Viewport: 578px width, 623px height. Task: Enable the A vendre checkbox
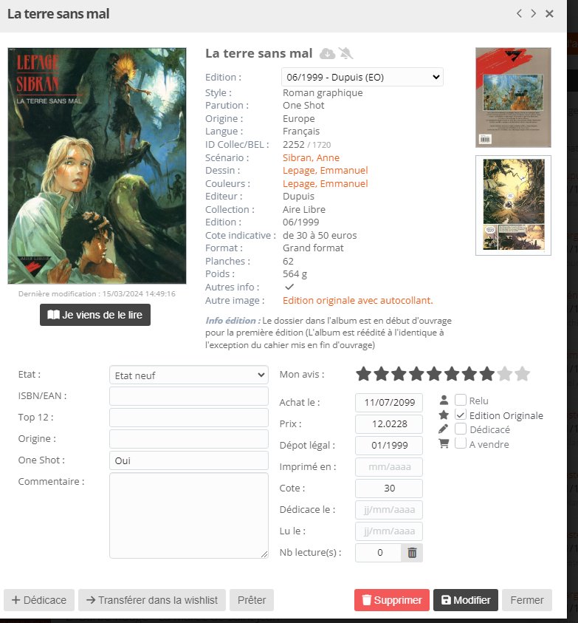pos(461,443)
